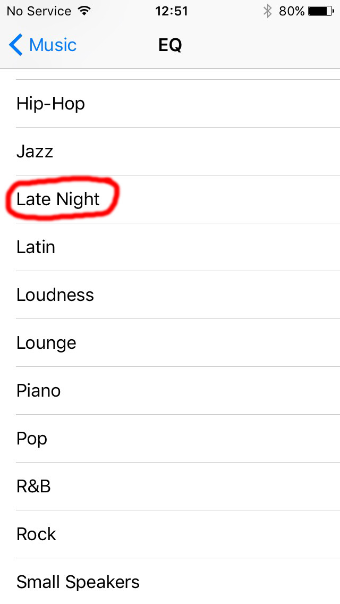Tap the blue back chevron icon

click(16, 45)
